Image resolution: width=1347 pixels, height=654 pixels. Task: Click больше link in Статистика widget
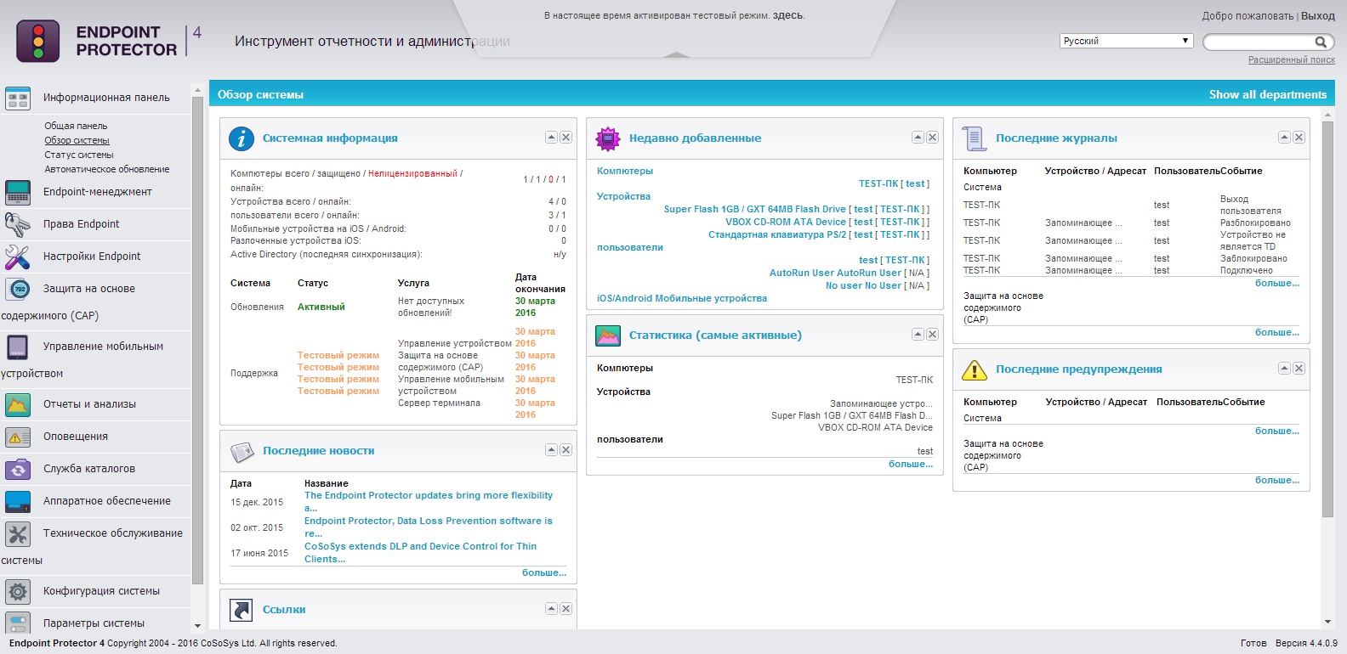click(911, 465)
